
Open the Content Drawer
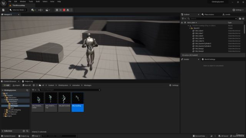click(8, 136)
